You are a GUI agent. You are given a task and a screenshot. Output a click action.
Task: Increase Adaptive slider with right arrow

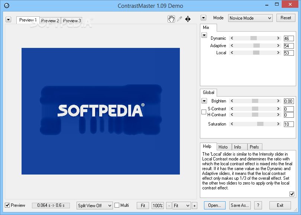pyautogui.click(x=278, y=46)
